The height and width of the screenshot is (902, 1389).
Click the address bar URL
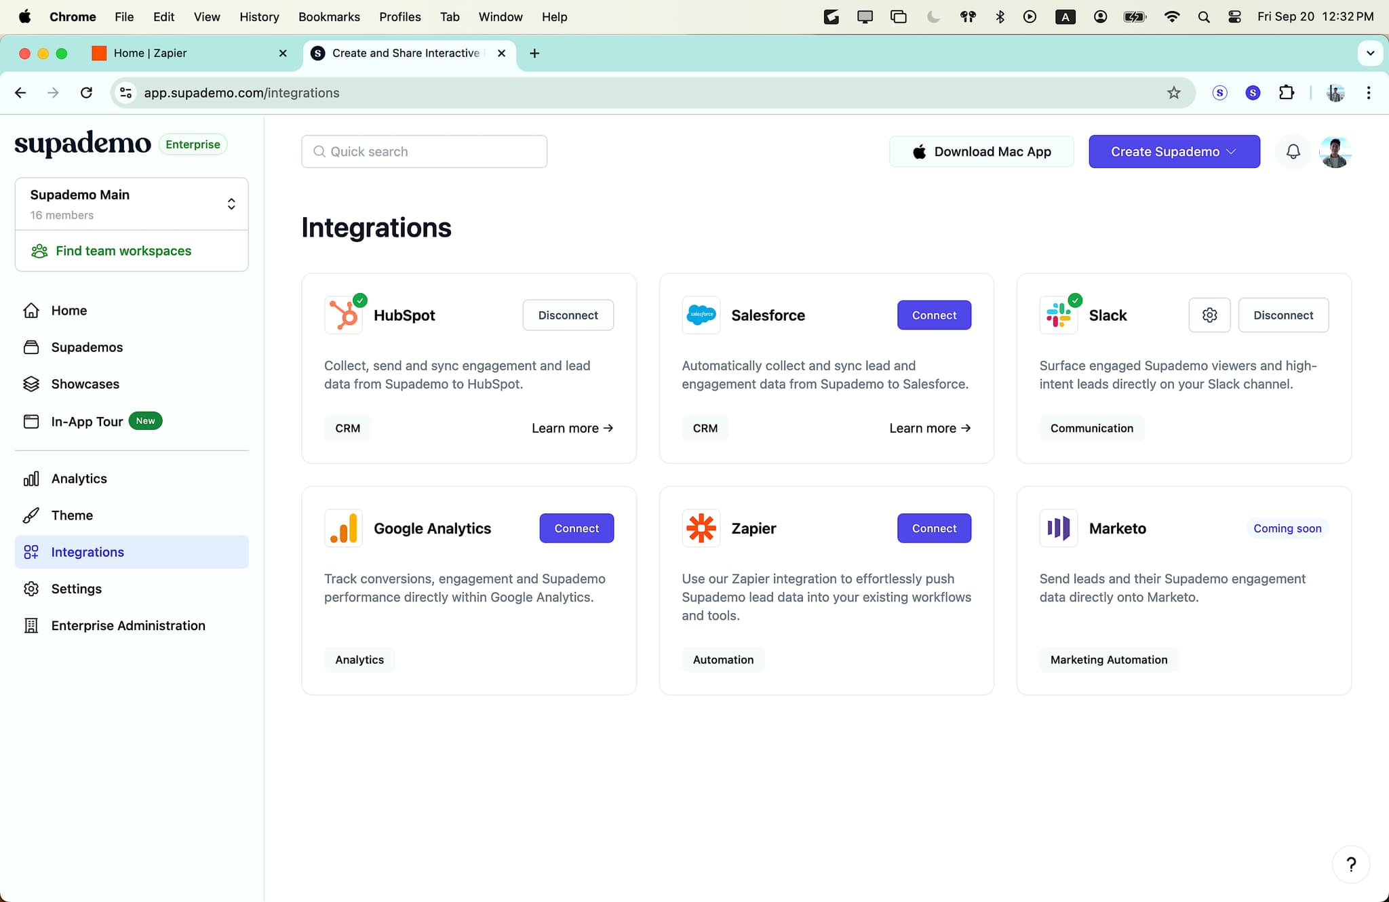pos(241,93)
